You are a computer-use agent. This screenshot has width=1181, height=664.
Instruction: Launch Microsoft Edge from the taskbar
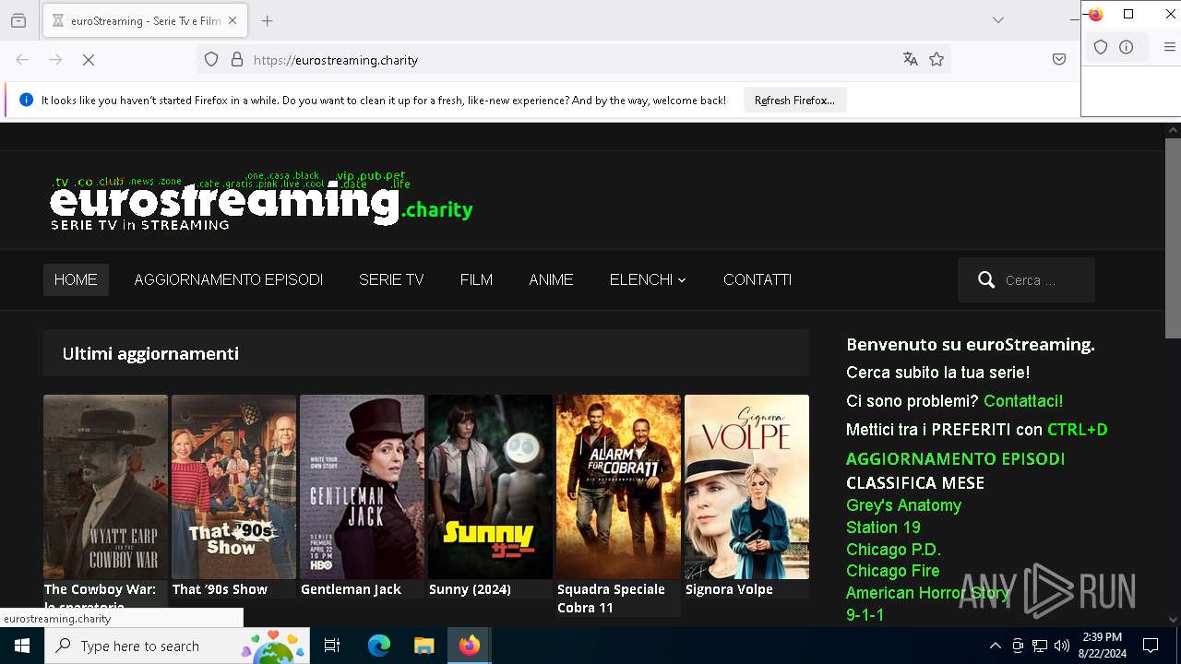pyautogui.click(x=379, y=646)
